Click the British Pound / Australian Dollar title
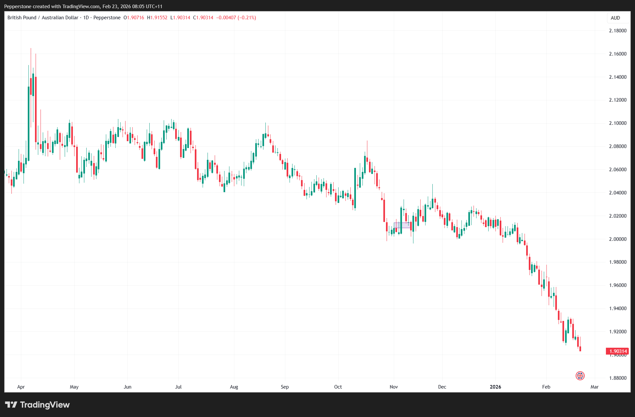635x417 pixels. pyautogui.click(x=43, y=18)
